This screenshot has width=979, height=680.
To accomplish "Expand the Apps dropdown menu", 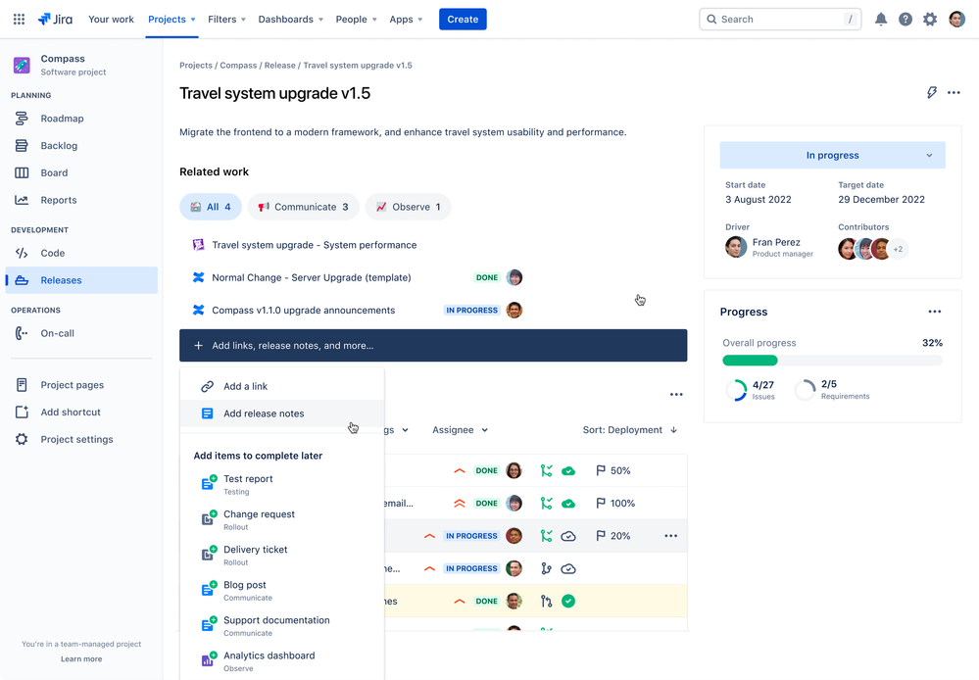I will pyautogui.click(x=406, y=20).
